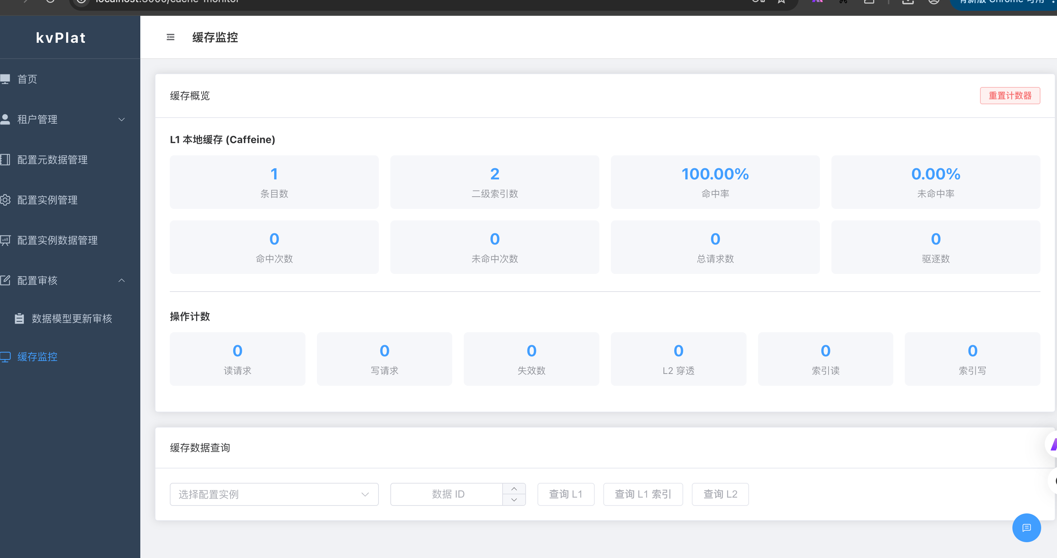Screen dimensions: 1057x558
Task: Open the 选择配置实例 dropdown
Action: (274, 494)
